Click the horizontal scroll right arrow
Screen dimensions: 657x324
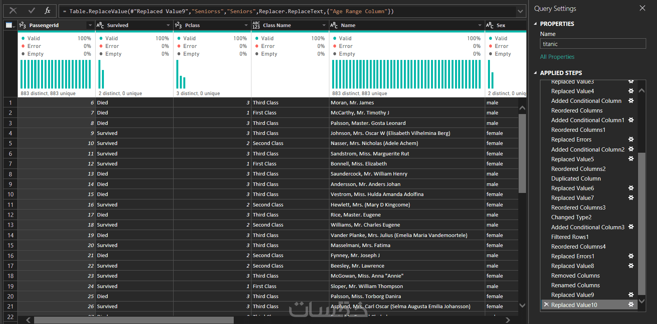point(508,320)
